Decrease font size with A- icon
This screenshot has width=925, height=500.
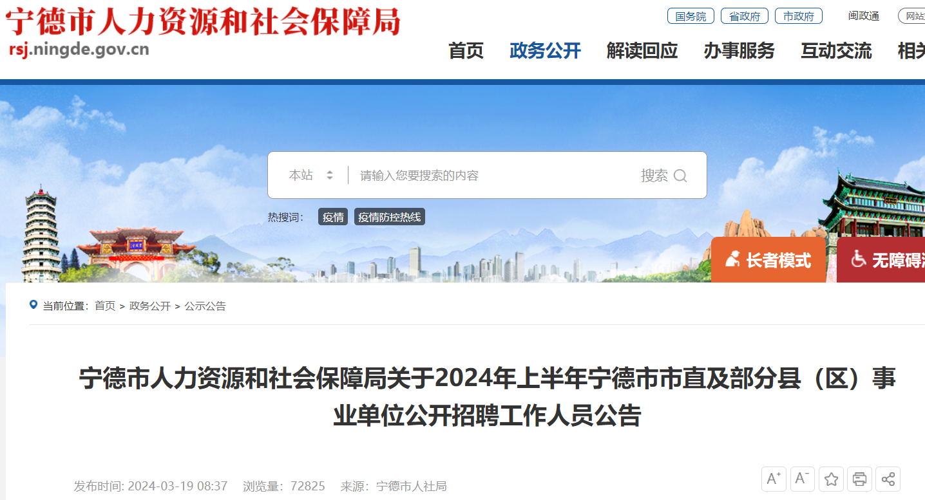pyautogui.click(x=803, y=479)
